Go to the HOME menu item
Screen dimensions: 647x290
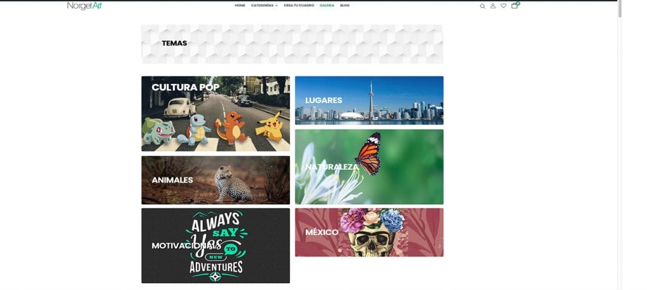(239, 5)
